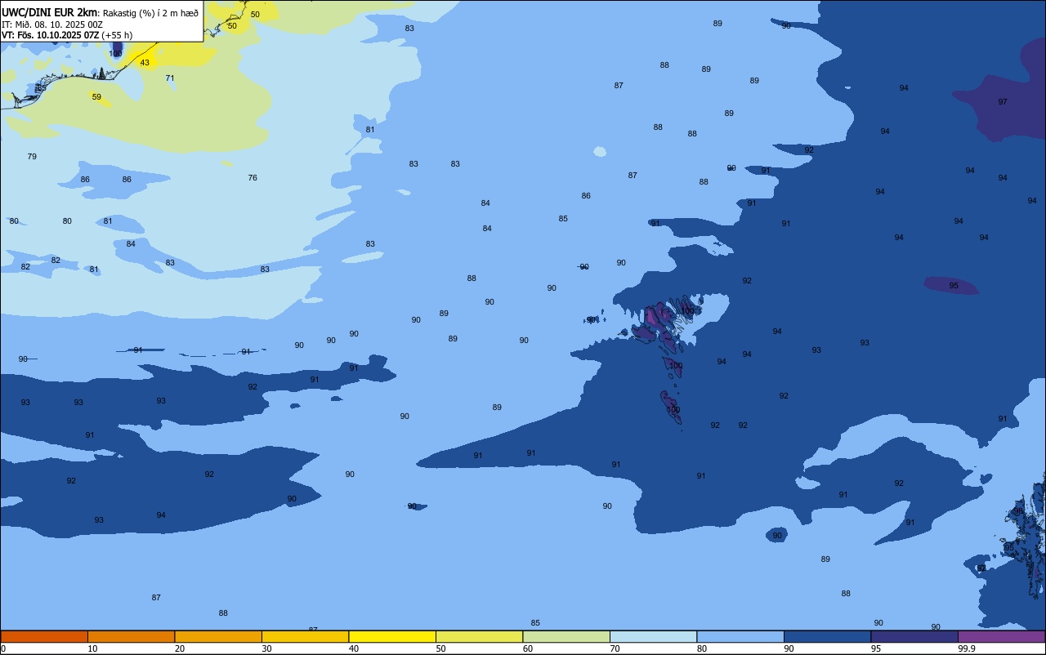
Task: Select the '70' legend tick label
Action: point(615,648)
